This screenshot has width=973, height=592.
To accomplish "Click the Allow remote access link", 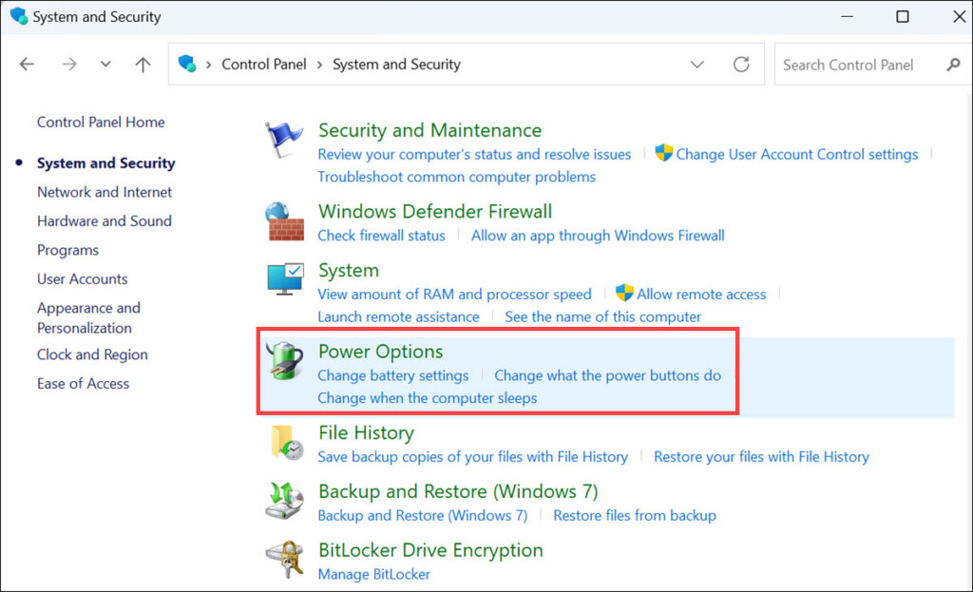I will [701, 294].
